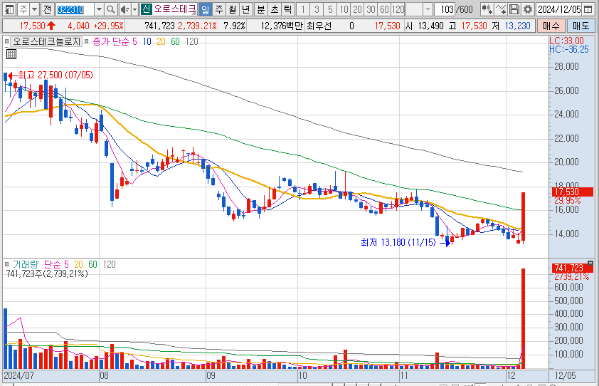Select the 일 daily period
The image size is (599, 386).
click(x=205, y=9)
